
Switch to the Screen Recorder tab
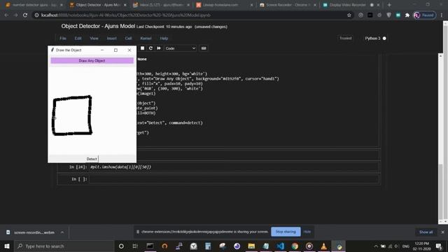288,5
